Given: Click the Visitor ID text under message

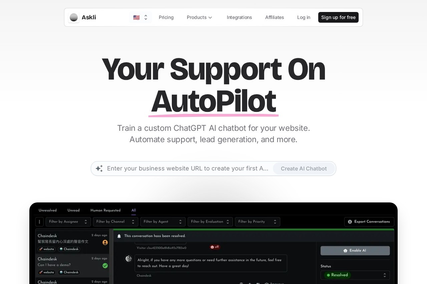Looking at the screenshot, I should click(161, 248).
